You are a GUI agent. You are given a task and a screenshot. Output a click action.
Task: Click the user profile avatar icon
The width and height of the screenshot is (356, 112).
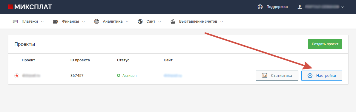[x=300, y=7]
